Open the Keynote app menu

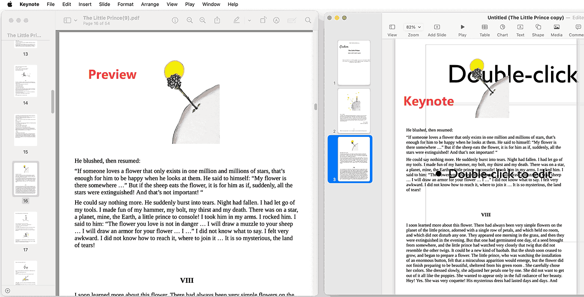point(29,4)
